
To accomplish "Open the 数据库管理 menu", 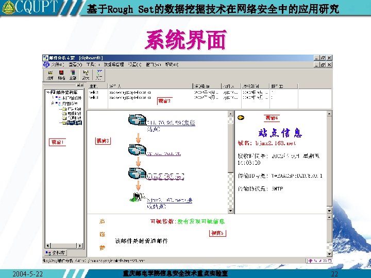I will [114, 64].
